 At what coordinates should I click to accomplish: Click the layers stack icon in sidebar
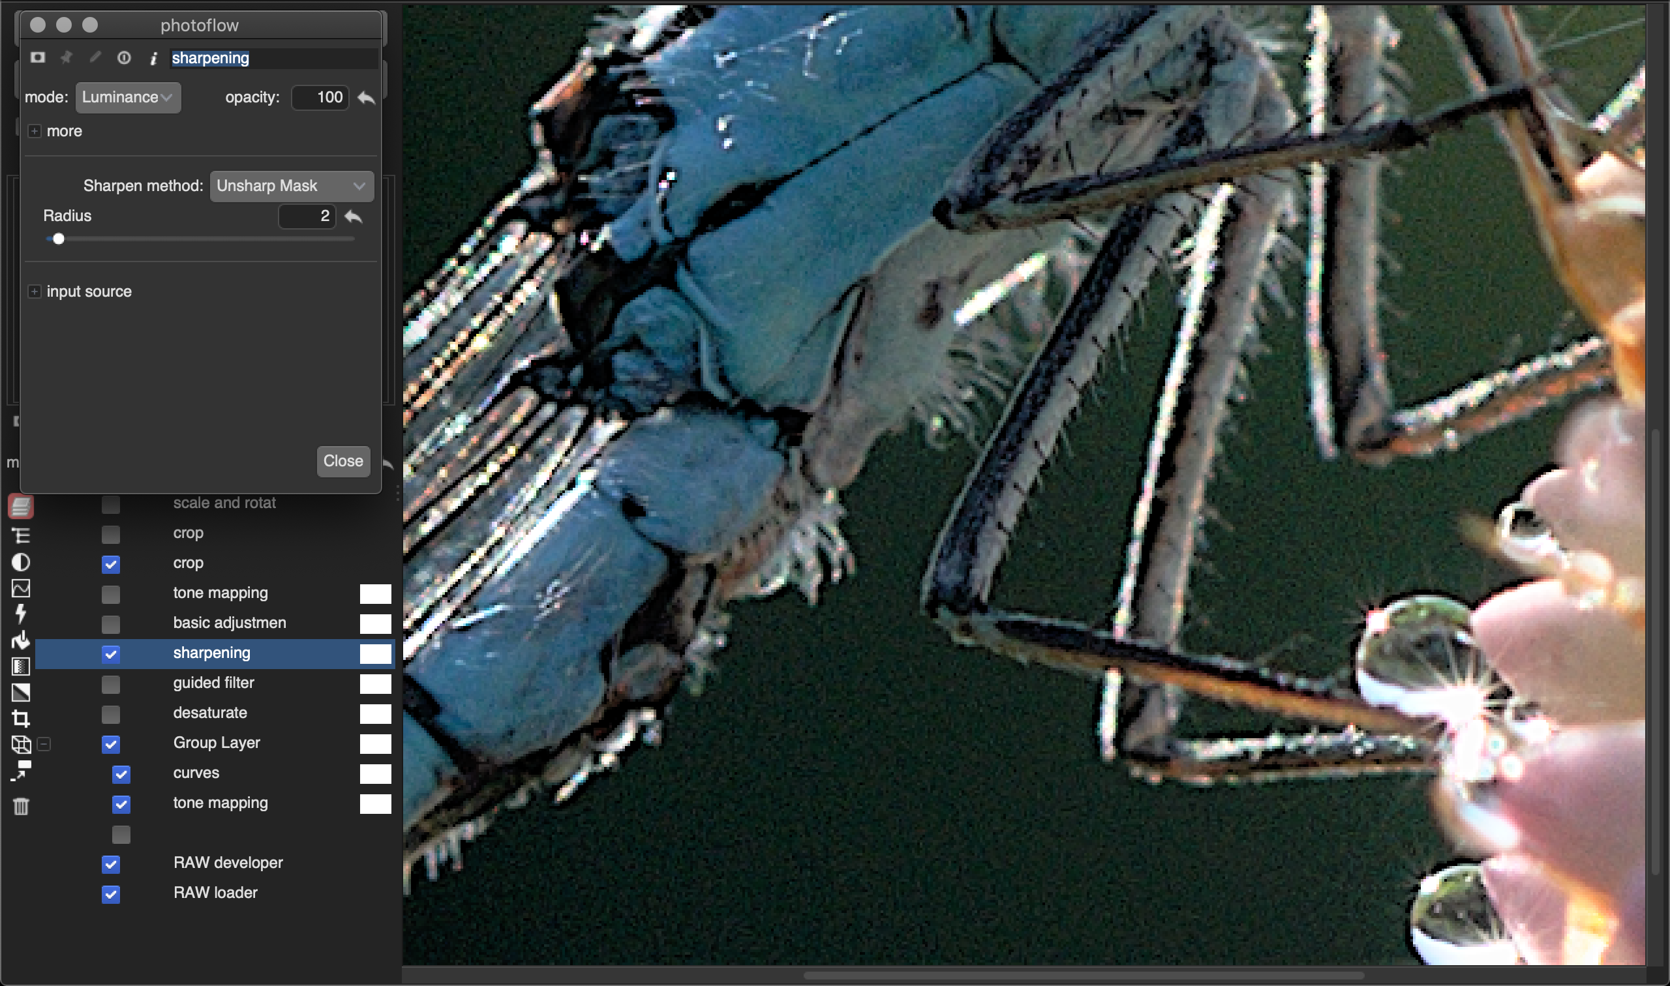tap(21, 506)
